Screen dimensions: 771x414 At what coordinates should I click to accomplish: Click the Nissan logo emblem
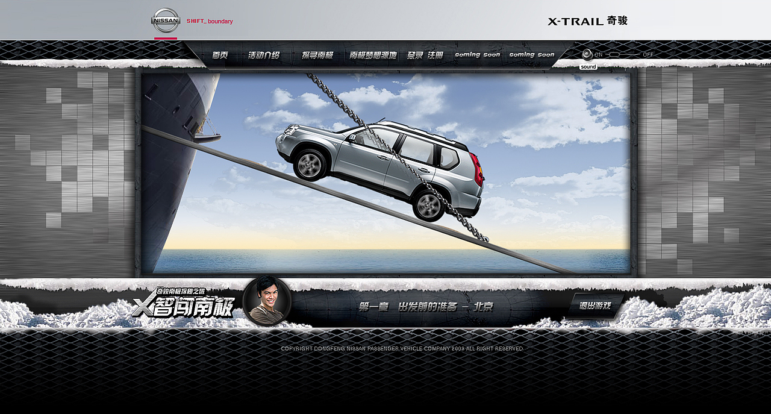point(165,20)
